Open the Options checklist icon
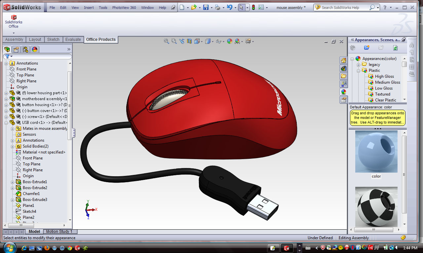 click(x=261, y=7)
